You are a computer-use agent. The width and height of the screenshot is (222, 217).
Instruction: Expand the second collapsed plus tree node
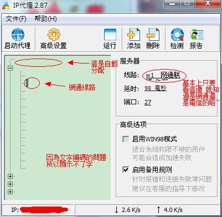tap(11, 184)
